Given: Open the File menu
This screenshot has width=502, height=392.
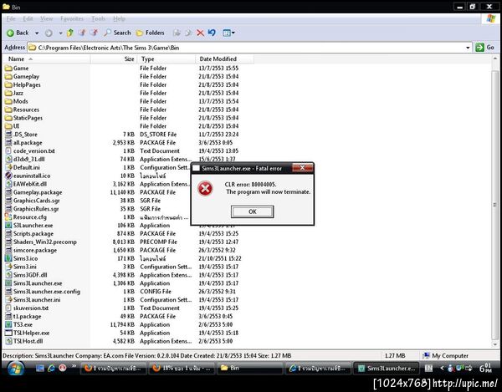Looking at the screenshot, I should [x=11, y=18].
